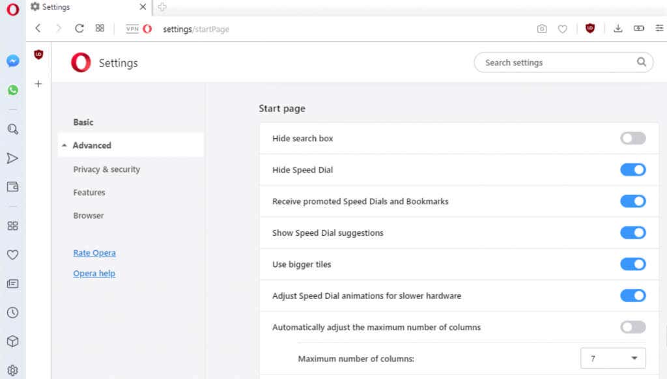Image resolution: width=667 pixels, height=379 pixels.
Task: Open browsing History from the sidebar clock icon
Action: tap(12, 312)
